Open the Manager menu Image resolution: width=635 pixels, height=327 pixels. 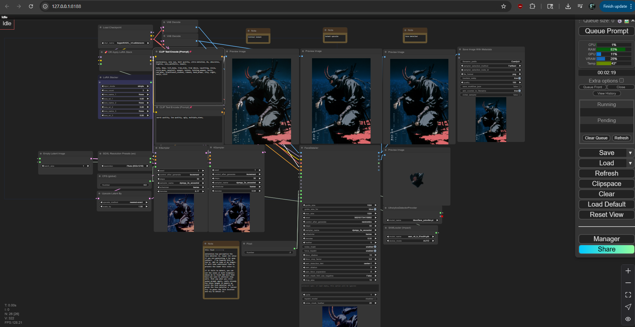606,239
